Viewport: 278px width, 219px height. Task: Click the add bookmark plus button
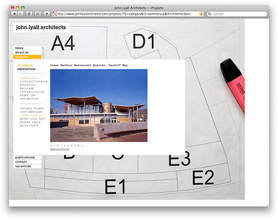(47, 14)
